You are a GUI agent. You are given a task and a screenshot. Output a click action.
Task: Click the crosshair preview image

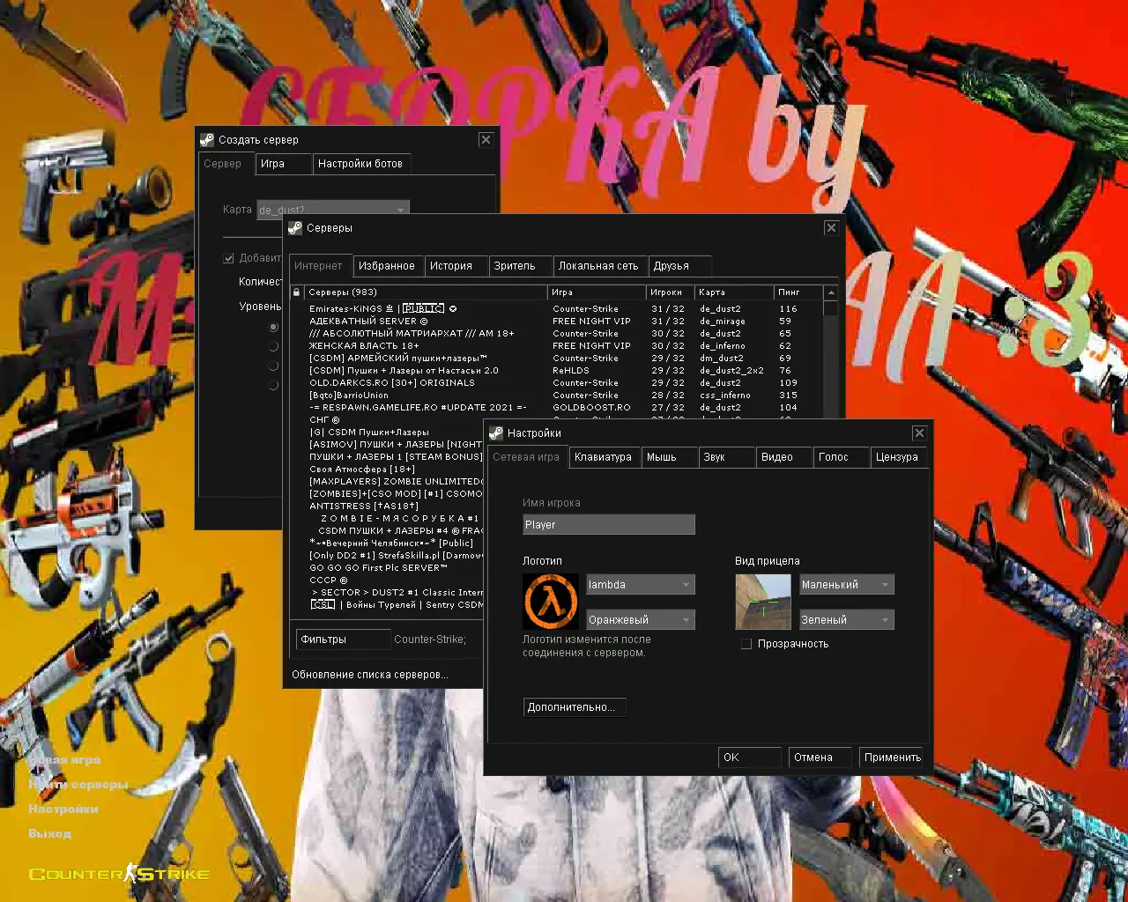(x=763, y=602)
